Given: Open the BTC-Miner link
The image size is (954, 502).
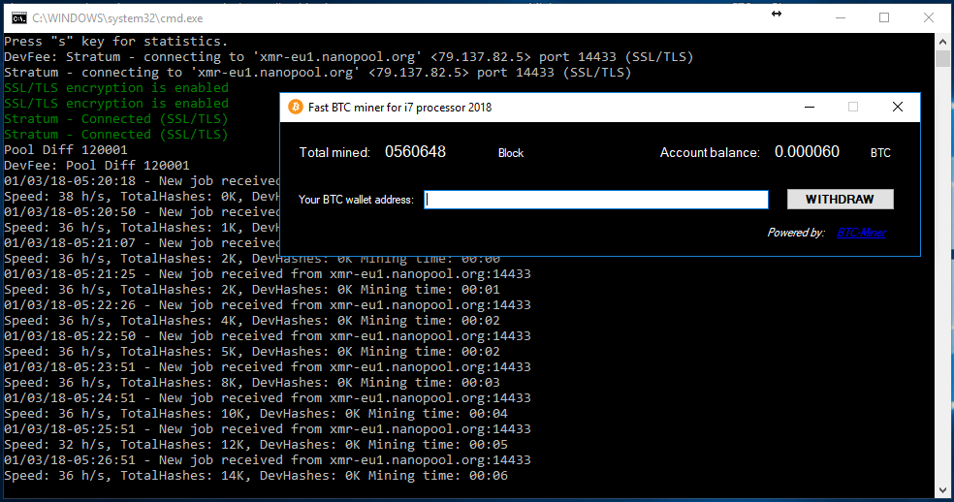Looking at the screenshot, I should [861, 233].
